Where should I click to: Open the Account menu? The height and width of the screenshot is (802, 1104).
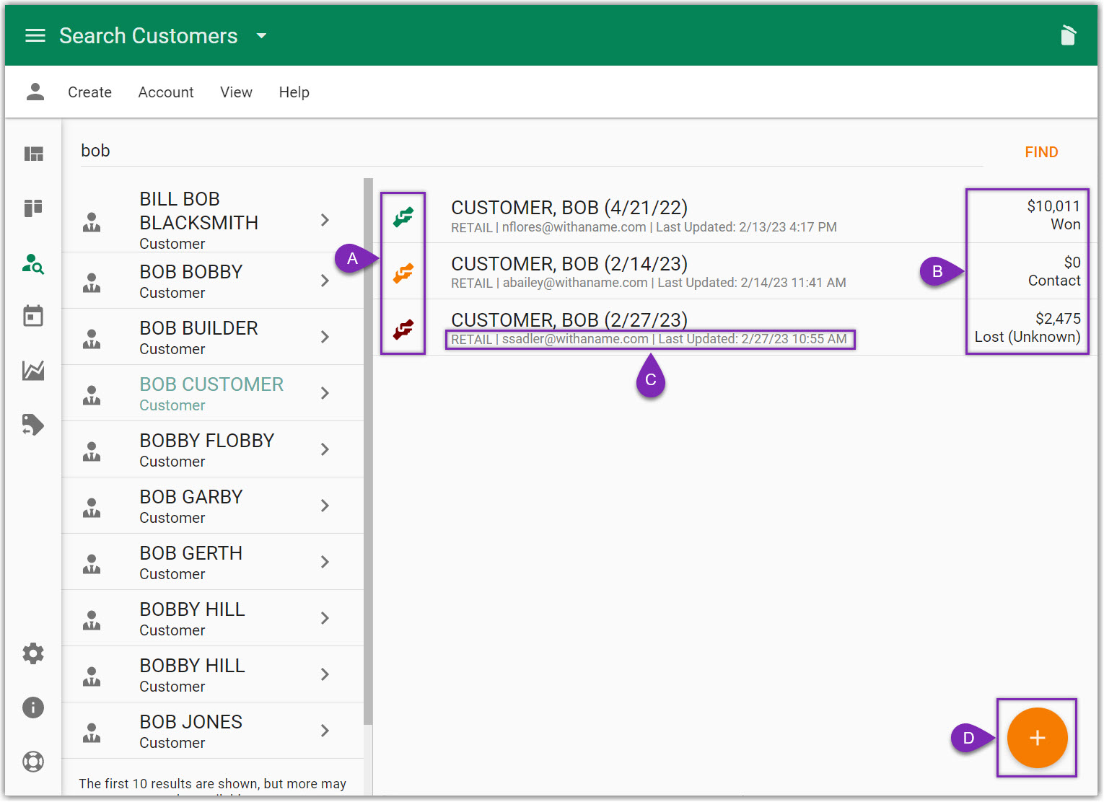(x=166, y=92)
